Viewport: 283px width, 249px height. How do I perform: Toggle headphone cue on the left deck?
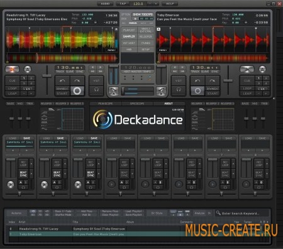point(96,90)
